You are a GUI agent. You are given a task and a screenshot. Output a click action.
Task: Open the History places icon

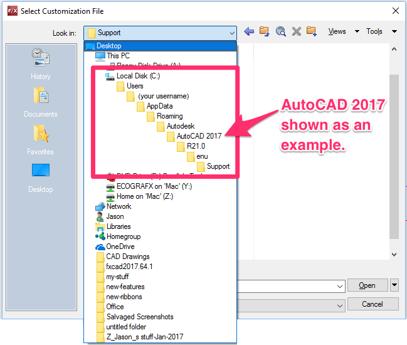(x=41, y=64)
